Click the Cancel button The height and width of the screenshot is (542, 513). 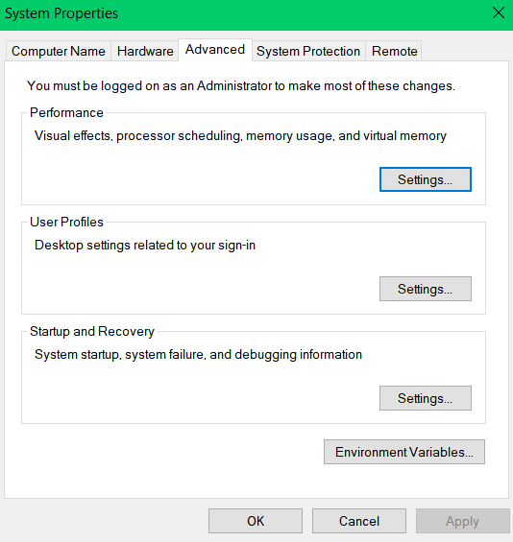359,521
